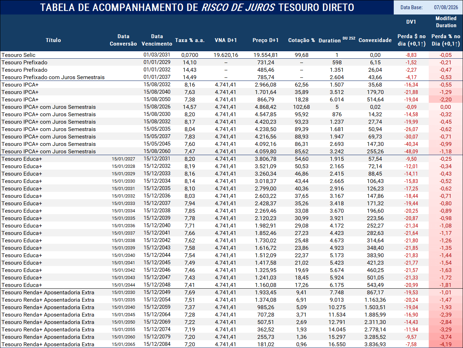Click the maturity date 15/12/2036
463x348 pixels.
coord(157,196)
